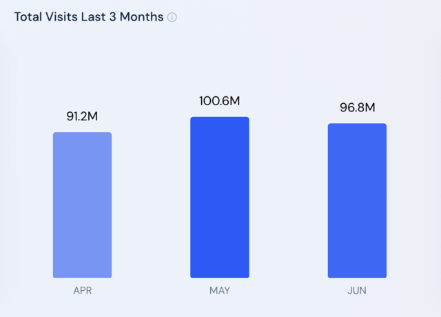Select the June visits bar
The height and width of the screenshot is (317, 441).
(x=357, y=201)
